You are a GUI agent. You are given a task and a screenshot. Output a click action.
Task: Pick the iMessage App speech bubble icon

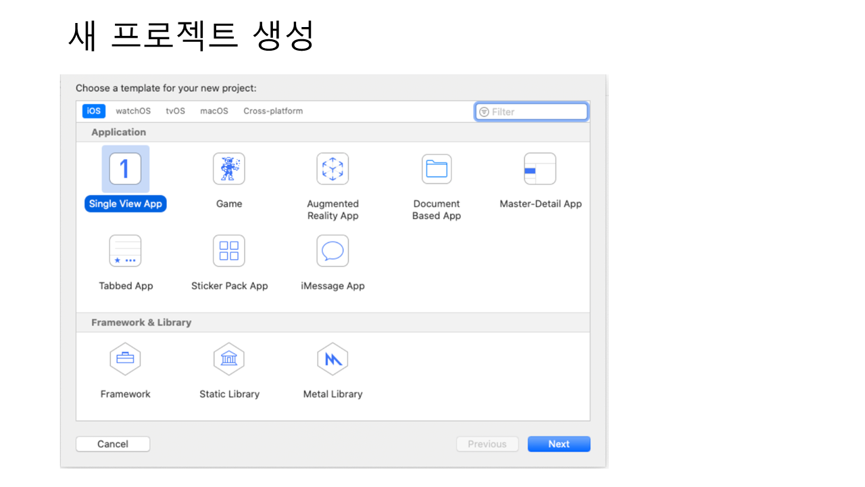pos(332,251)
